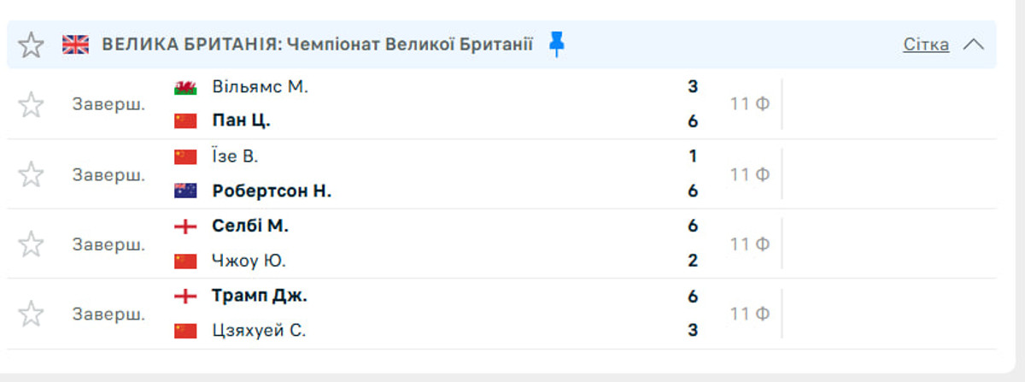Click 11 Ф label in Trump match
This screenshot has height=382, width=1025.
[749, 314]
